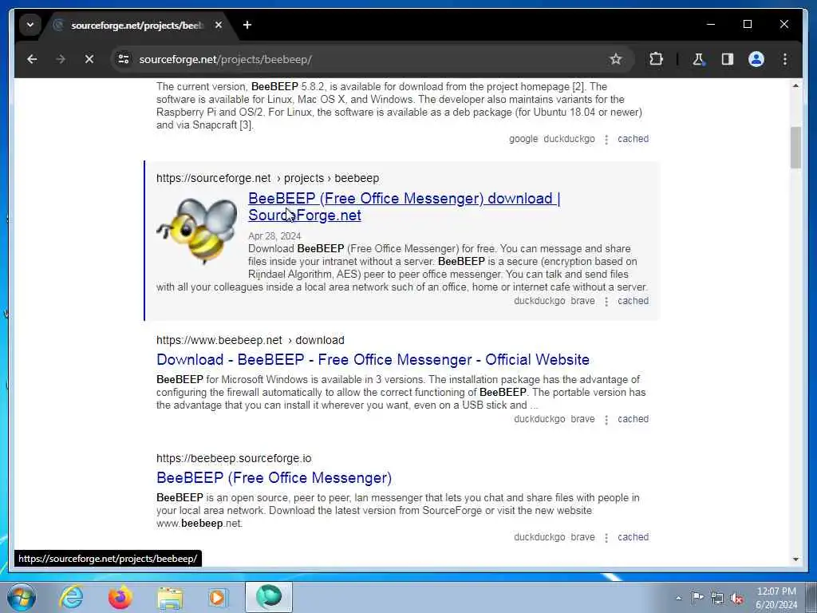Show hidden system tray icons
Viewport: 817px width, 613px height.
[678, 598]
